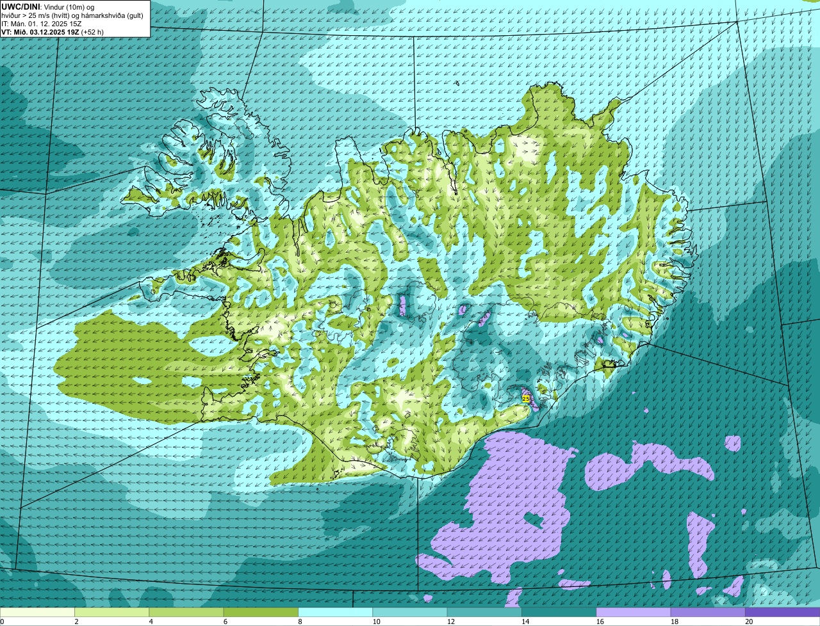This screenshot has height=626, width=820.
Task: Click the '0' label on the color scale
Action: tap(3, 622)
